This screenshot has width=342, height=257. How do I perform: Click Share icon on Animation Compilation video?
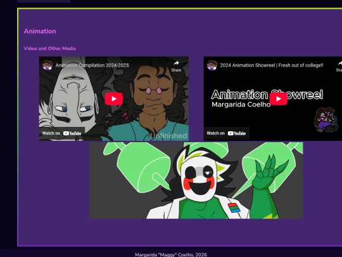[x=176, y=66]
